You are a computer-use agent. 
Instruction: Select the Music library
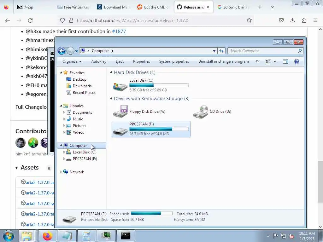pyautogui.click(x=78, y=119)
